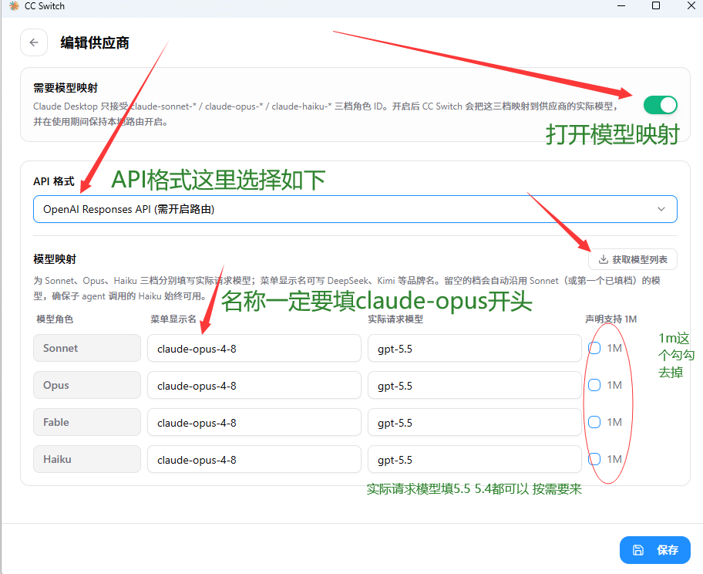Edit the Fable actual request model field
The height and width of the screenshot is (574, 703).
474,422
